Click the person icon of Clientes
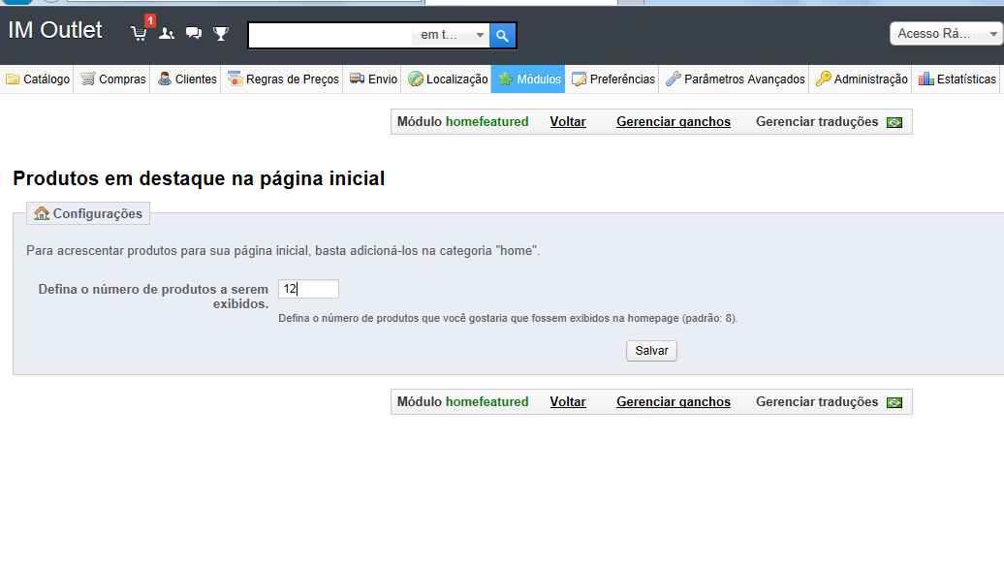 point(165,79)
